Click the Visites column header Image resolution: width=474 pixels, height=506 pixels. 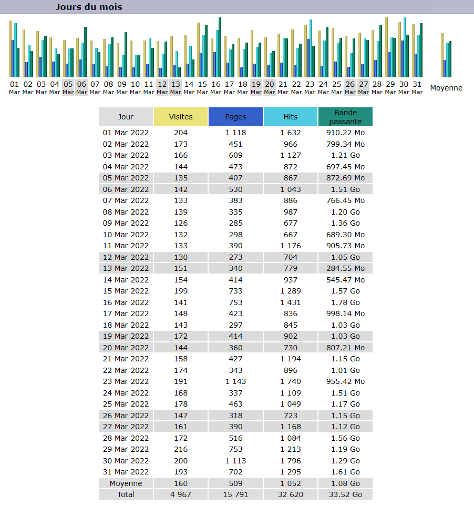[x=181, y=117]
